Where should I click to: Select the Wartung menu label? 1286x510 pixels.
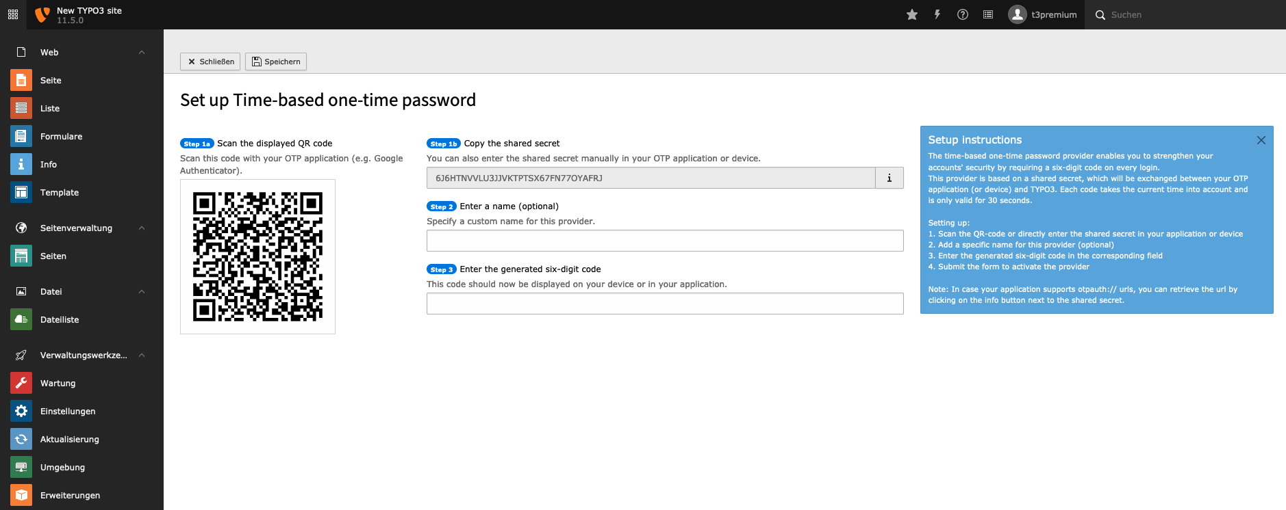(58, 383)
